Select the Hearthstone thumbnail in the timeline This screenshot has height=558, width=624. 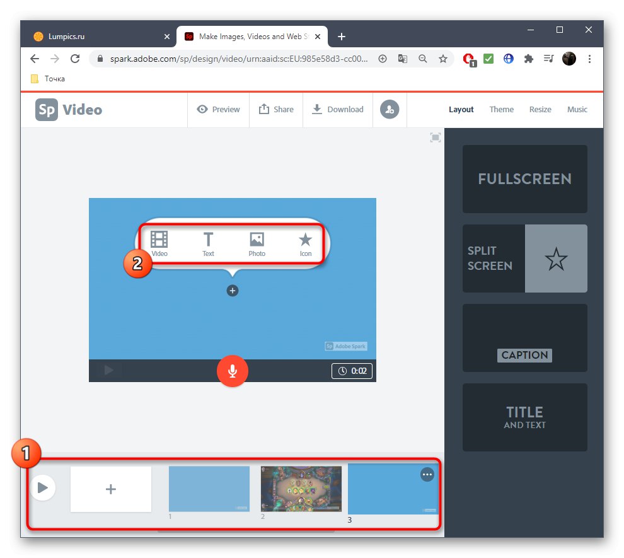301,489
